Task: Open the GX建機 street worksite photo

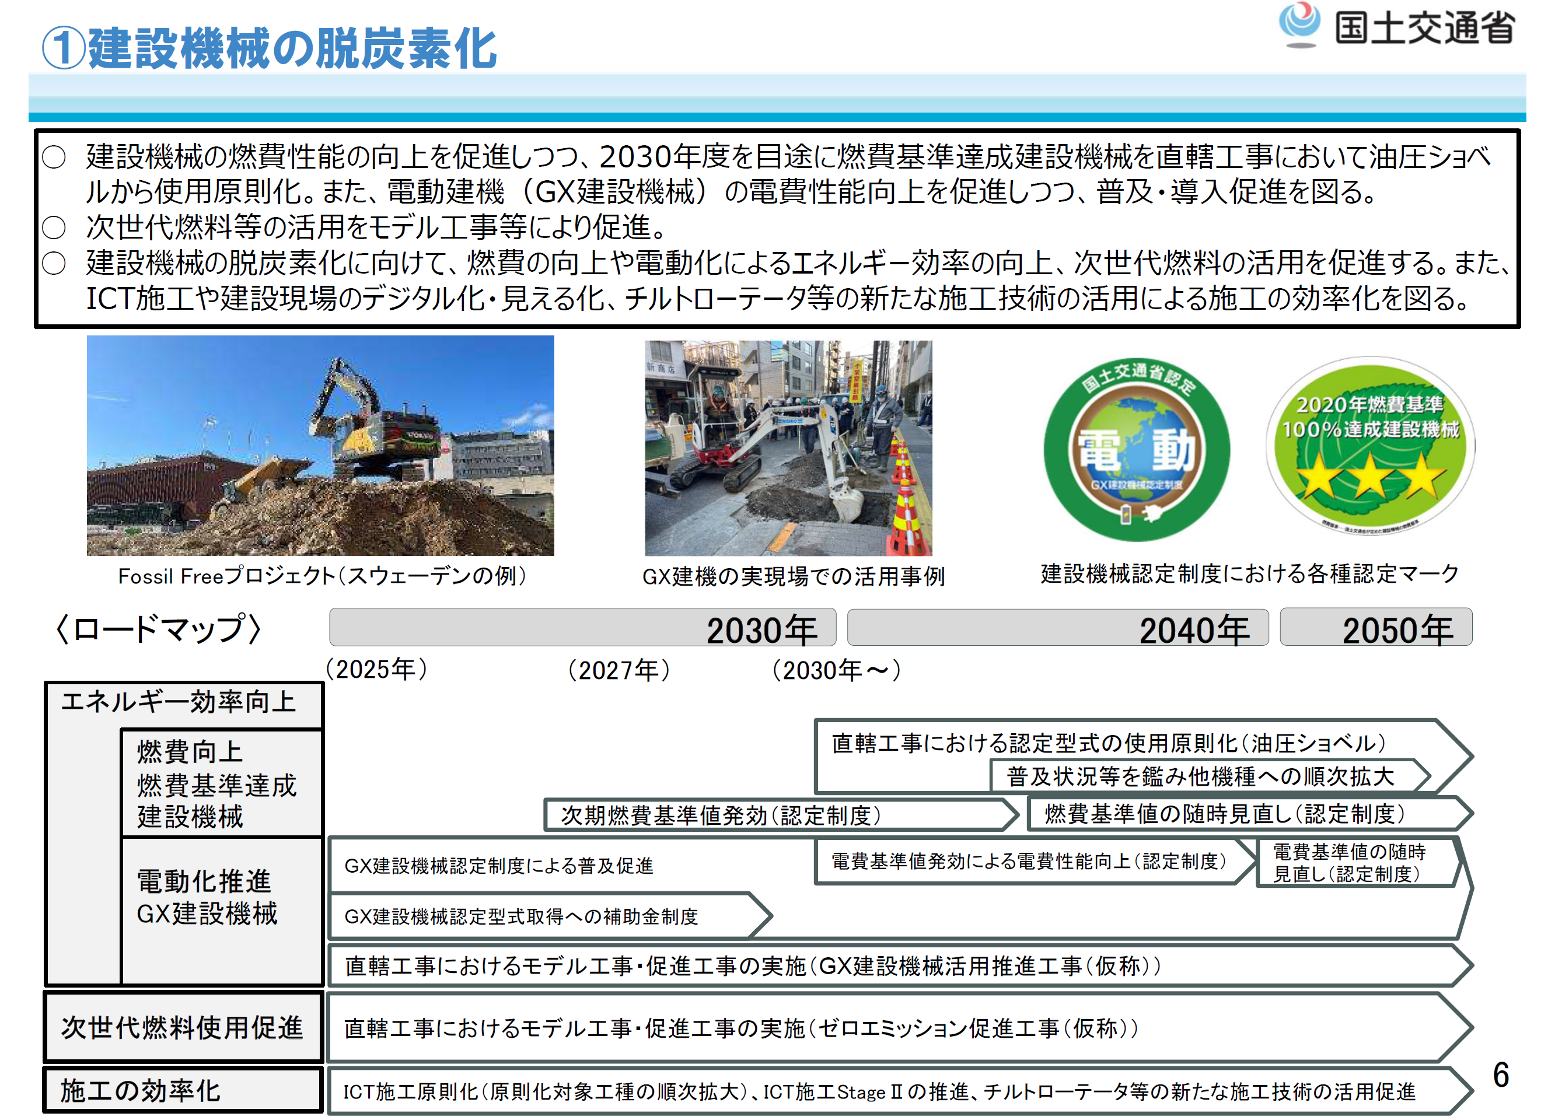Action: coord(788,448)
